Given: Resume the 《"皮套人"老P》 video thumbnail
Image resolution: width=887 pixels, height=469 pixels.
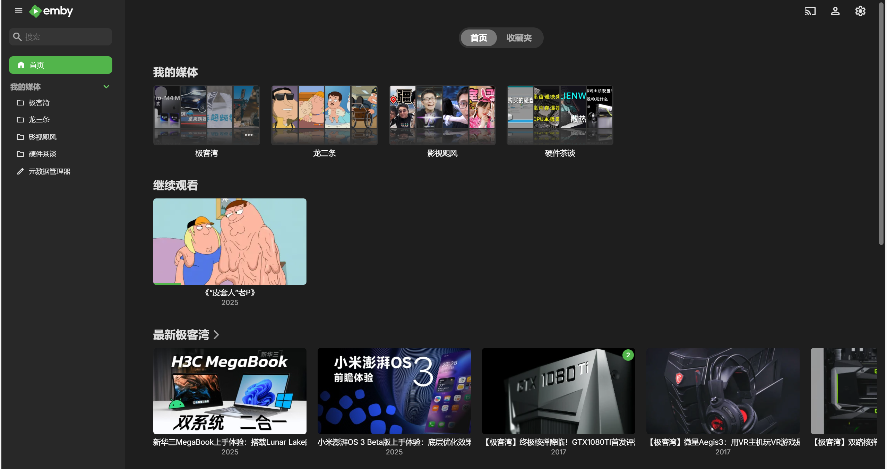Looking at the screenshot, I should click(230, 241).
